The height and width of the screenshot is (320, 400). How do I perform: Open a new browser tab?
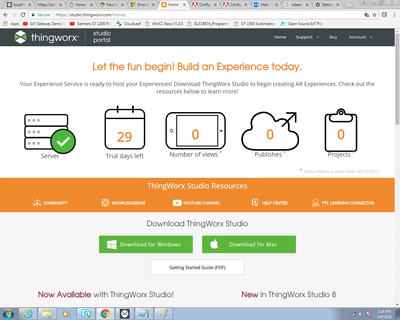[349, 5]
